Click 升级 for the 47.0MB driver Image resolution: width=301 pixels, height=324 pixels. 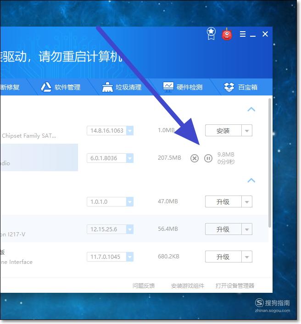(223, 201)
